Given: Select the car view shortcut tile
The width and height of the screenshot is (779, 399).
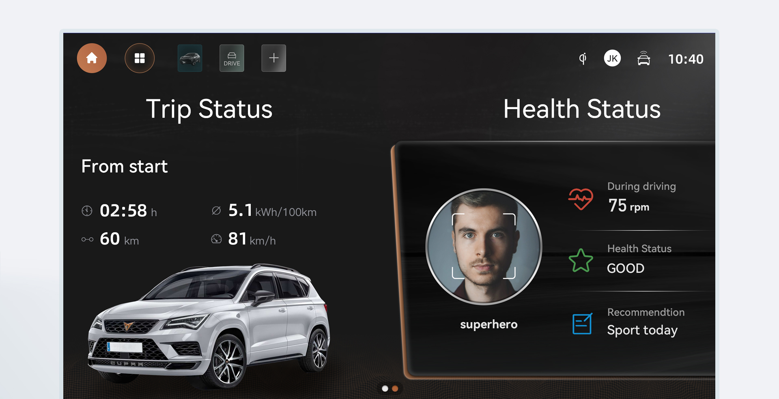Looking at the screenshot, I should pyautogui.click(x=190, y=58).
